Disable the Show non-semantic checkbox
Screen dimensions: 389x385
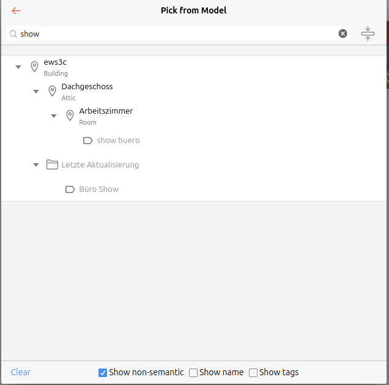point(103,373)
